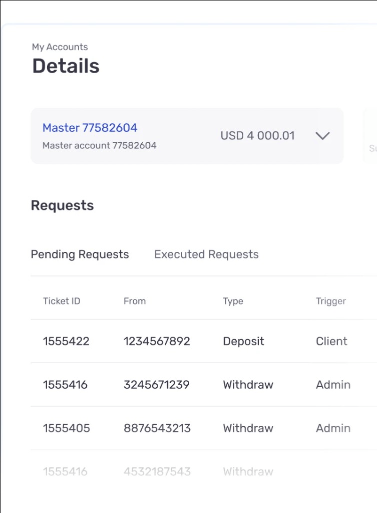Sort by the From column header

[135, 301]
